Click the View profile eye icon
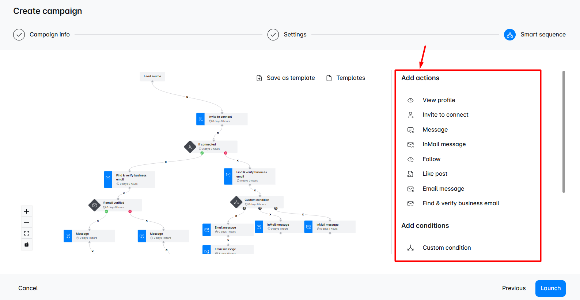 (410, 100)
